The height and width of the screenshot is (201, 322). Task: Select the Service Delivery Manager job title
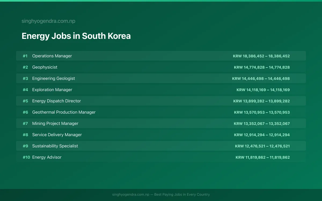click(x=57, y=135)
